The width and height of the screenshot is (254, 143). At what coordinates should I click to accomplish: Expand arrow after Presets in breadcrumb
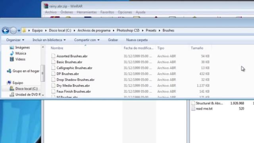click(x=160, y=31)
